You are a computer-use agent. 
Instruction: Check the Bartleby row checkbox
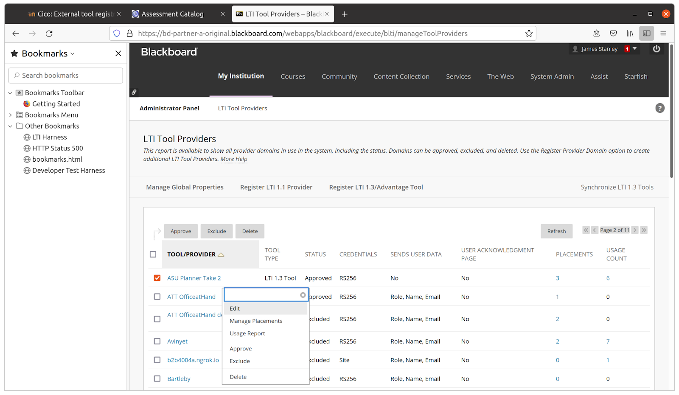pyautogui.click(x=157, y=378)
